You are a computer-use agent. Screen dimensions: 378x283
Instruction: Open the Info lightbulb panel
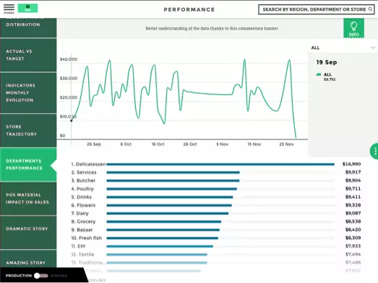[353, 28]
